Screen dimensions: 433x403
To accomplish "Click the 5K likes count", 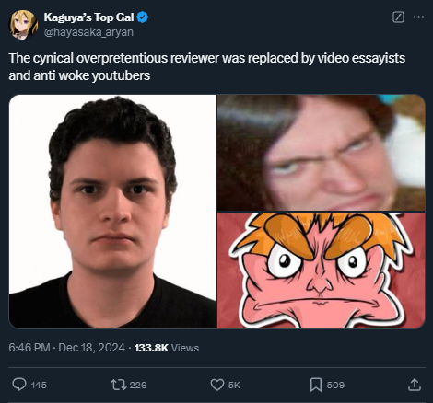I will click(x=234, y=385).
